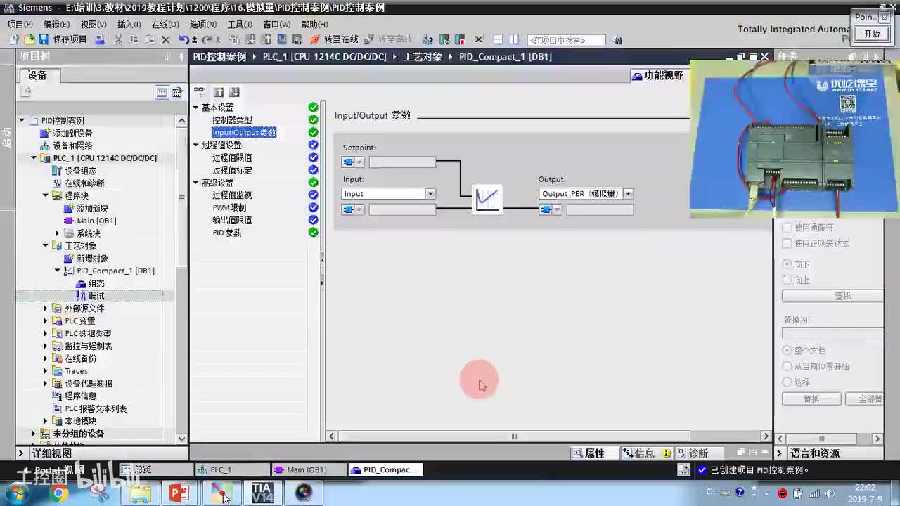
Task: Click the new project icon in toolbar
Action: [14, 39]
